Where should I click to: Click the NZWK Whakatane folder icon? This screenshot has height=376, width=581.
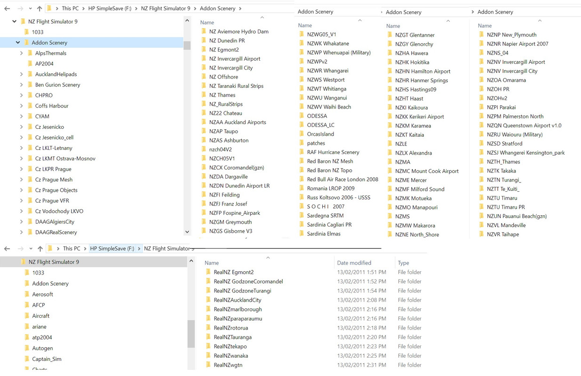coord(302,43)
